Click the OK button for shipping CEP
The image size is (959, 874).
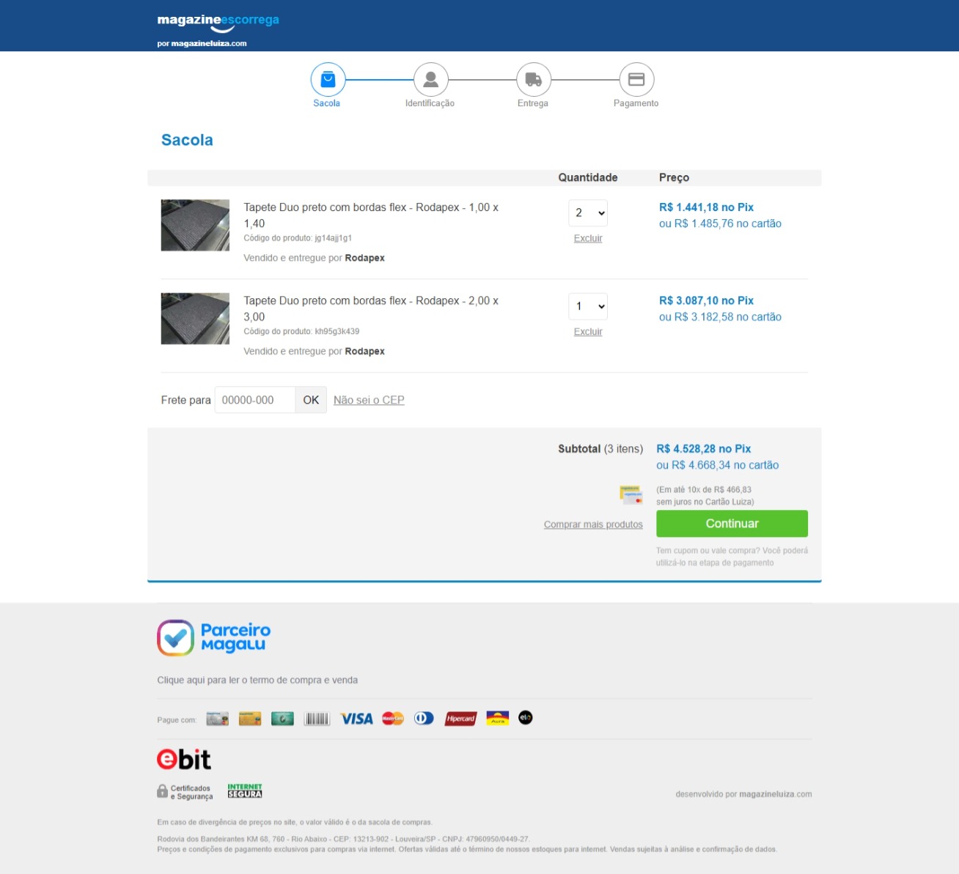[311, 400]
